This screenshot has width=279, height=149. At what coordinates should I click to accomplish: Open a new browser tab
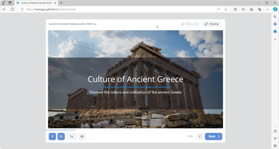[x=61, y=3]
